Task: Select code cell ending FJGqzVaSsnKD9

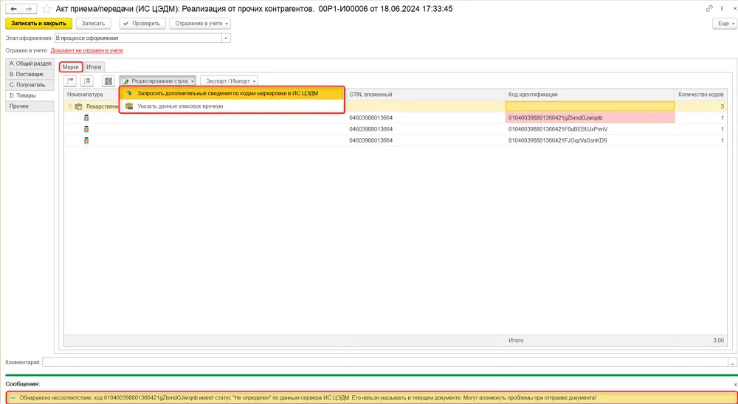Action: [590, 140]
